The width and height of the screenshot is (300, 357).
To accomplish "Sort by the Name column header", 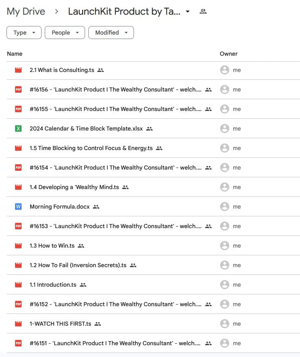I will click(x=15, y=54).
